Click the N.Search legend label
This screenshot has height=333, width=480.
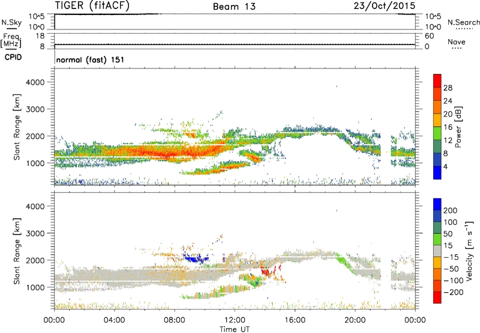(x=463, y=22)
